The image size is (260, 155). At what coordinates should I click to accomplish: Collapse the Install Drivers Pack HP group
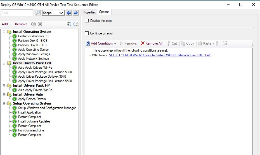[x=4, y=85]
